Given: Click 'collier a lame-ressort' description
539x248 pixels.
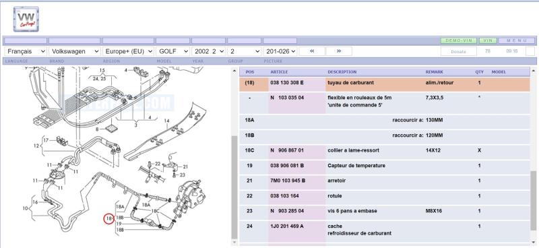Looking at the screenshot, I should 353,150.
